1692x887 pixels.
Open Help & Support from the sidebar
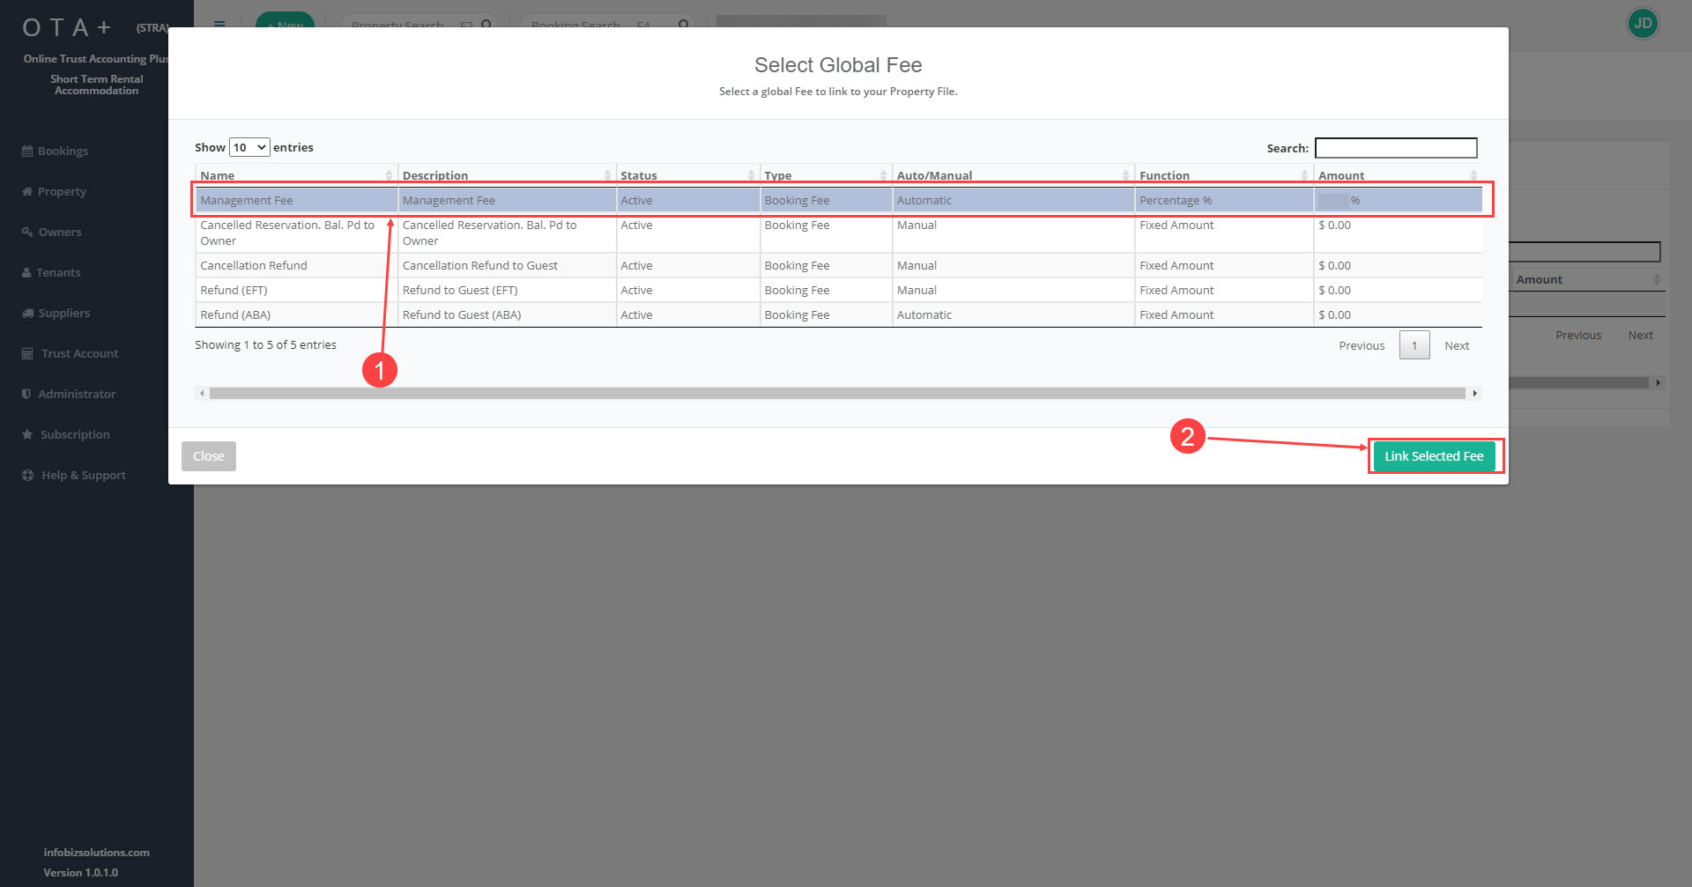pos(74,476)
